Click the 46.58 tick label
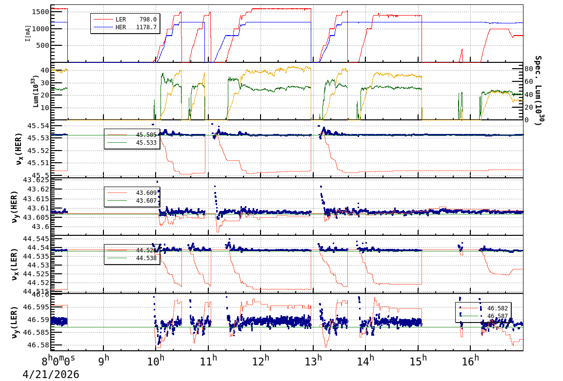This screenshot has width=563, height=381. (39, 345)
